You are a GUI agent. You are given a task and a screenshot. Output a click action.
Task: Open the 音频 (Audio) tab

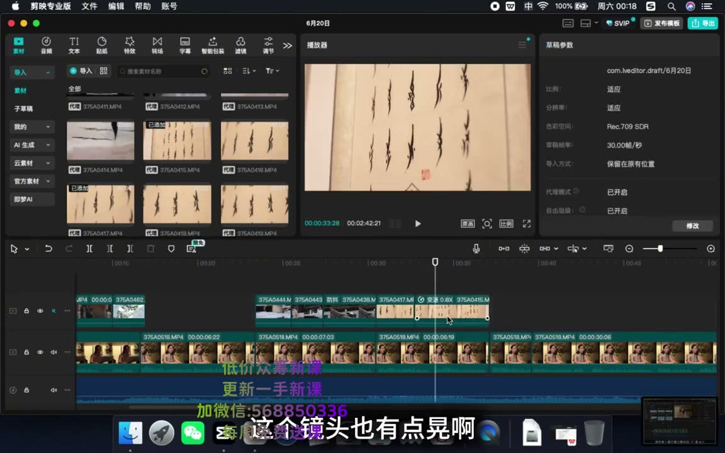[x=46, y=45]
